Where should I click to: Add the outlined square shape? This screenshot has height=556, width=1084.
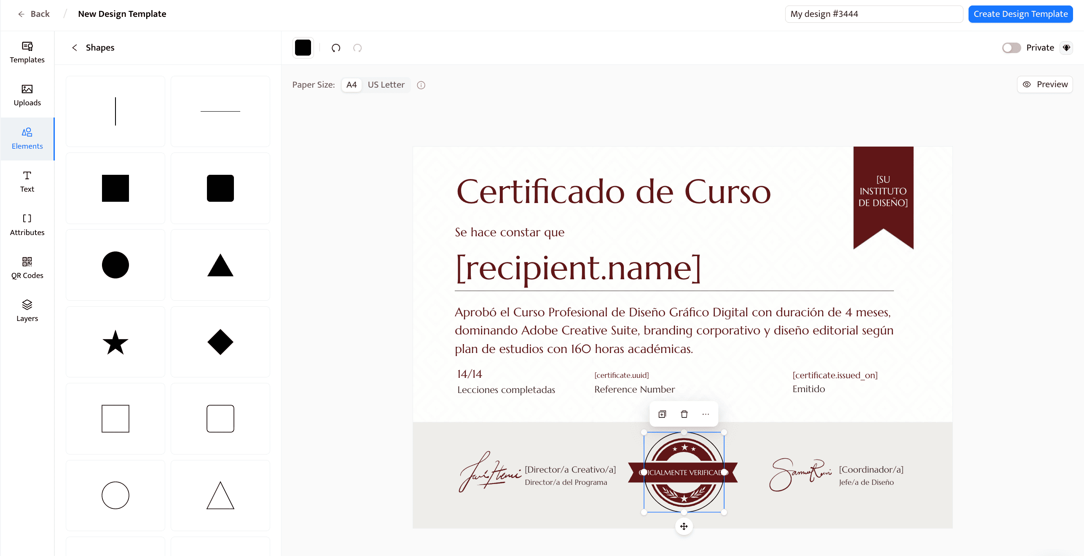[x=115, y=419]
